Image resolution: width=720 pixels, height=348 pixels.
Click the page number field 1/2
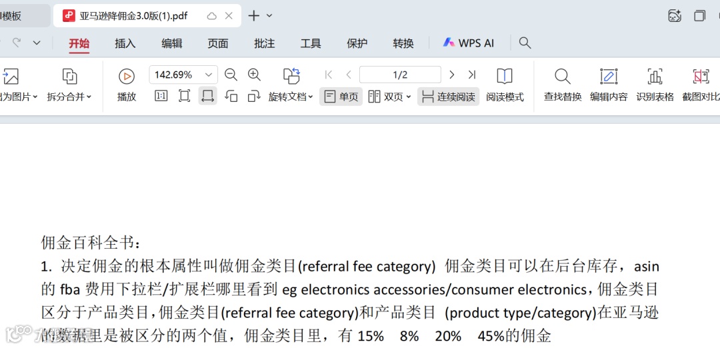(x=400, y=75)
